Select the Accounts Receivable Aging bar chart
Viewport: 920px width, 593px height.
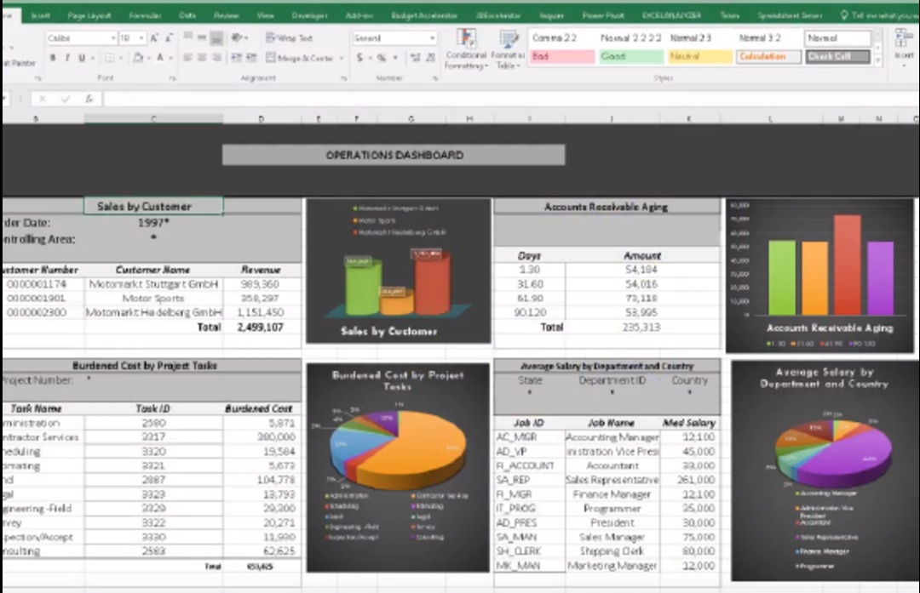point(819,276)
